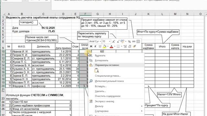Click date cell 04.12.2020

43,28
